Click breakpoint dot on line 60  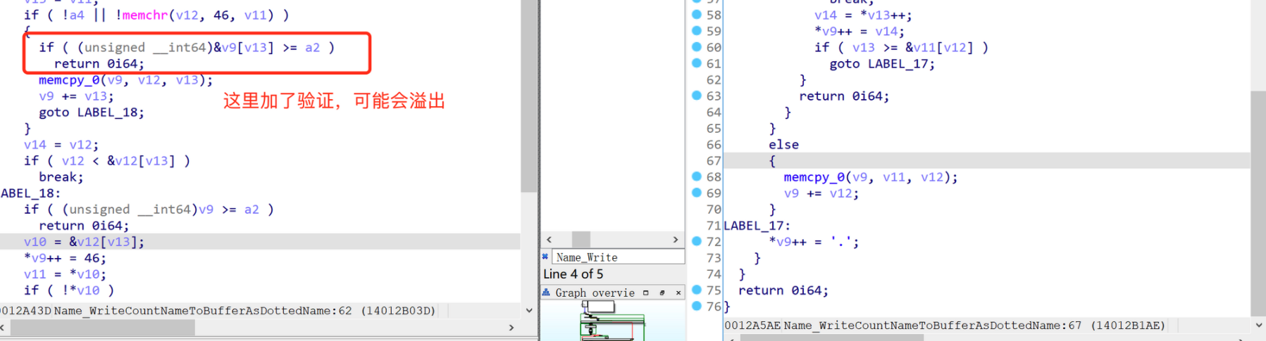[x=696, y=46]
